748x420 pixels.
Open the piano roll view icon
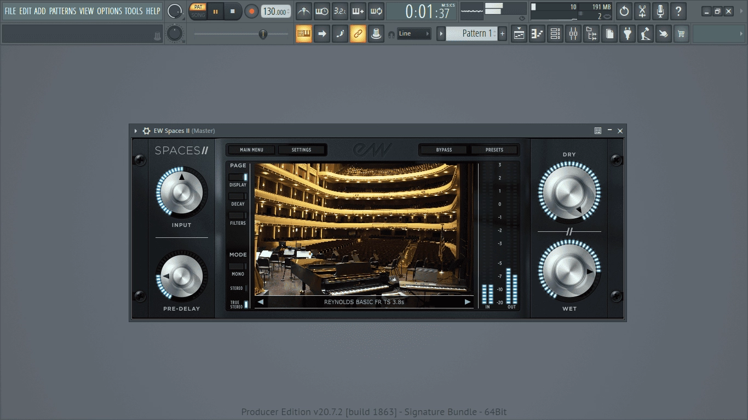[537, 34]
